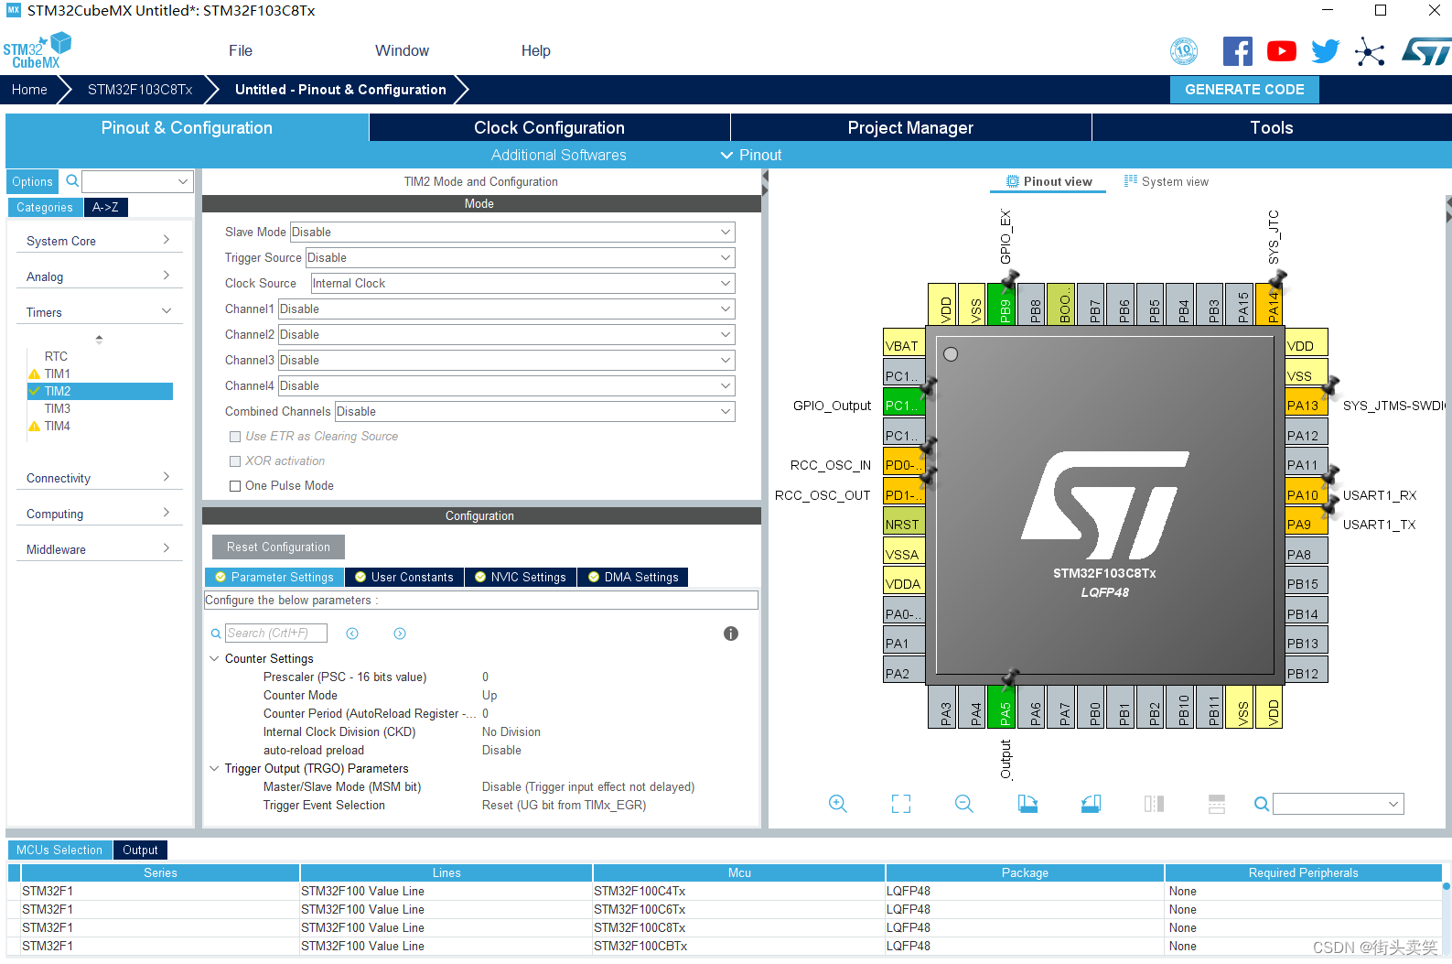Click the search magnifier beside Options
The image size is (1452, 964).
pos(72,181)
